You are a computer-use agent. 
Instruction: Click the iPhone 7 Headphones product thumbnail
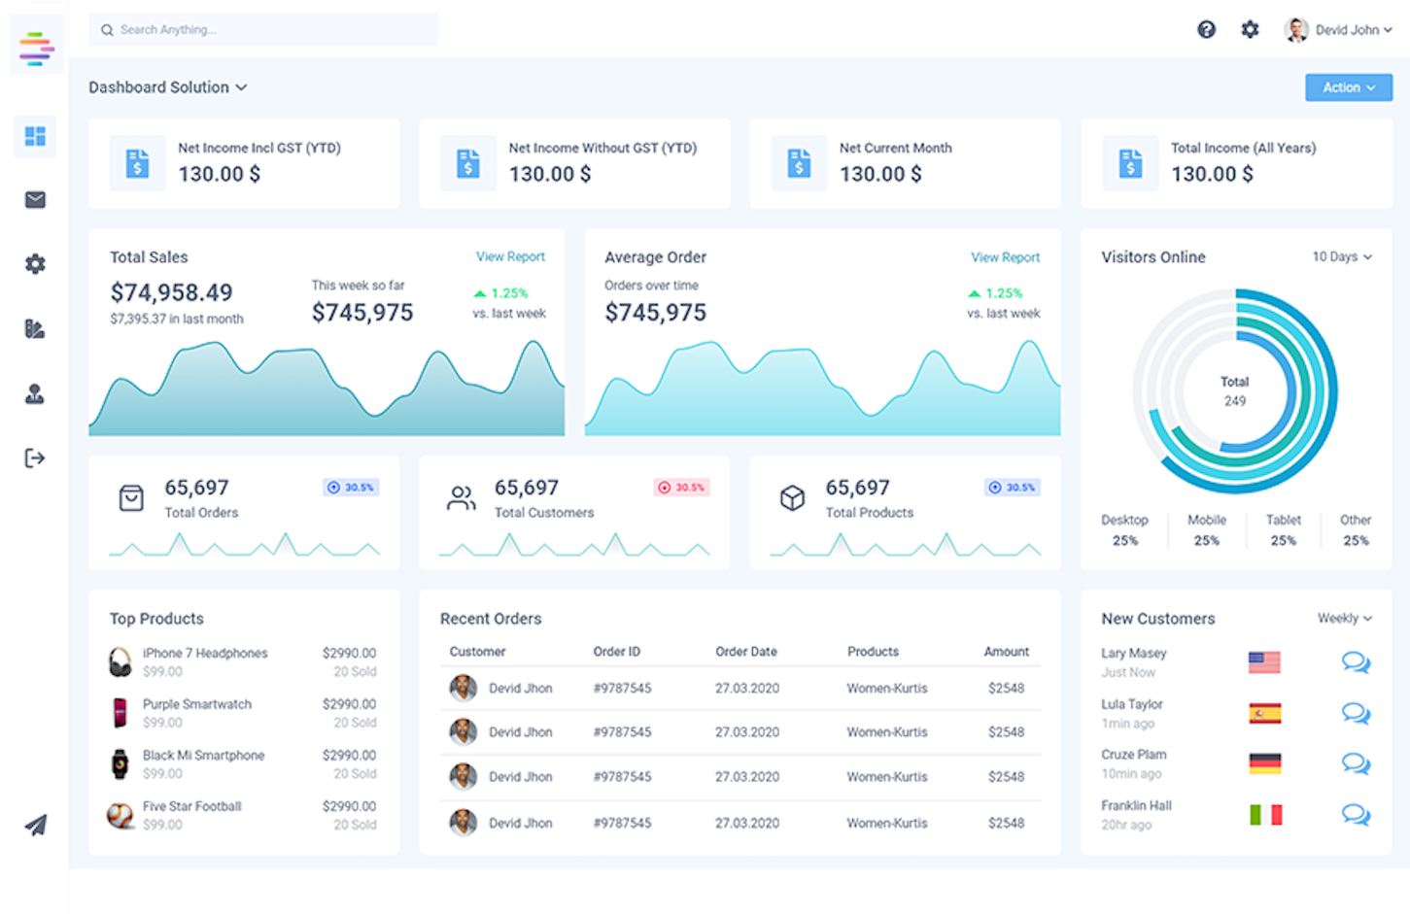(x=119, y=661)
